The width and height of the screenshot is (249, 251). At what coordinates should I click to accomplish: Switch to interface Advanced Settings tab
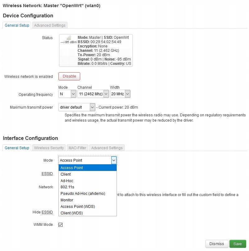pos(107,148)
